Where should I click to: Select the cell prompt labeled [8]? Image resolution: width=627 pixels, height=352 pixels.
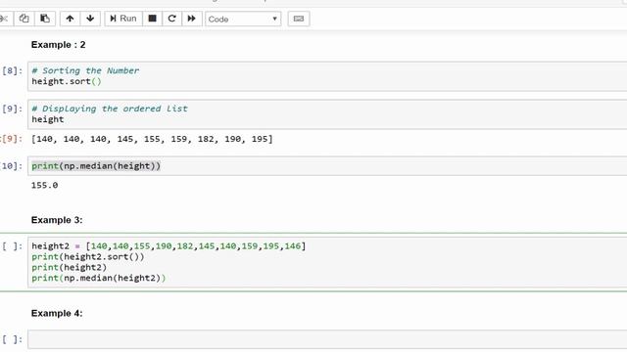point(12,70)
